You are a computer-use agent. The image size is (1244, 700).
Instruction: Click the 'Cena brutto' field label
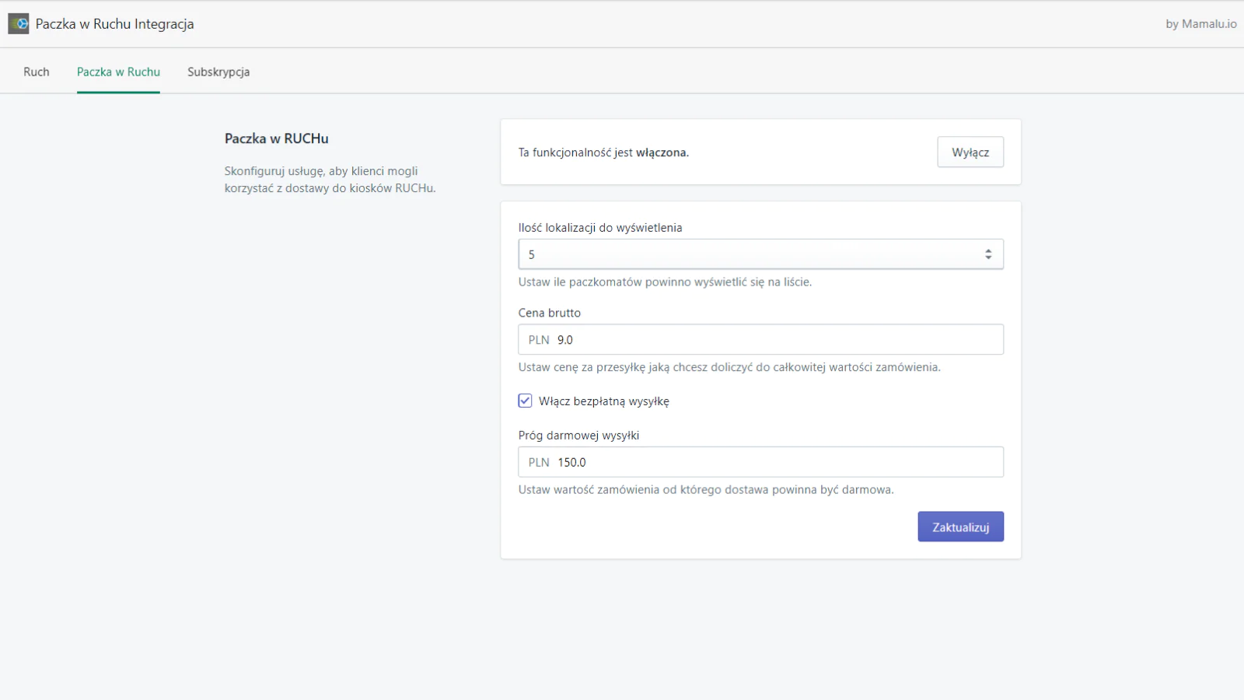coord(550,313)
